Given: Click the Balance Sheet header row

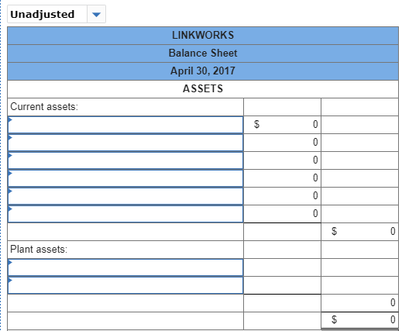Looking at the screenshot, I should tap(203, 53).
